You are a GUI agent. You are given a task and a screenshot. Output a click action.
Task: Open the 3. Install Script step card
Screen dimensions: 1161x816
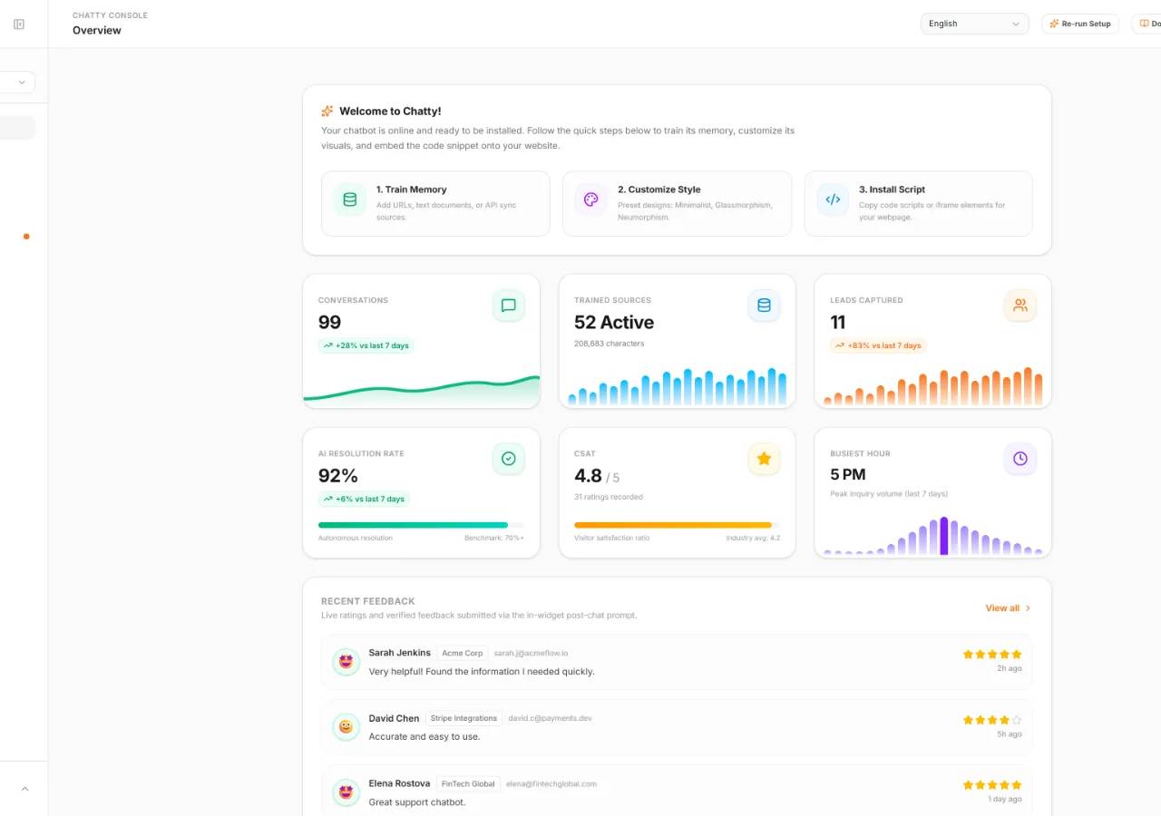(918, 203)
